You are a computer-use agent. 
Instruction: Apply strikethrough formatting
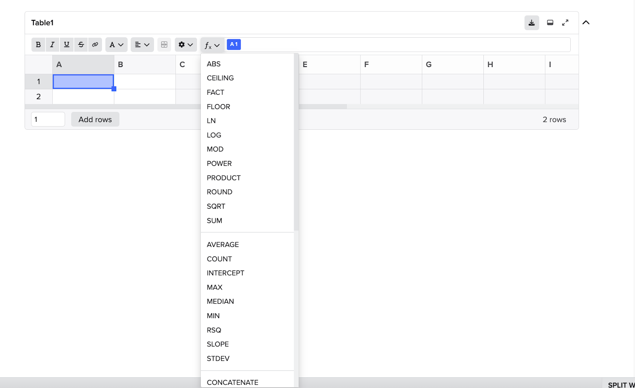81,45
